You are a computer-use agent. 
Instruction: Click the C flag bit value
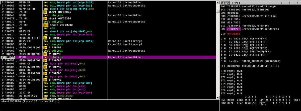coord(225,39)
